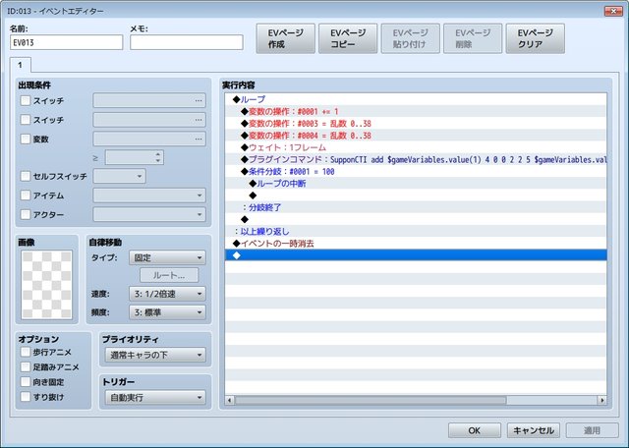This screenshot has height=448, width=629.
Task: Toggle the 足踏みアニメ option
Action: [26, 367]
